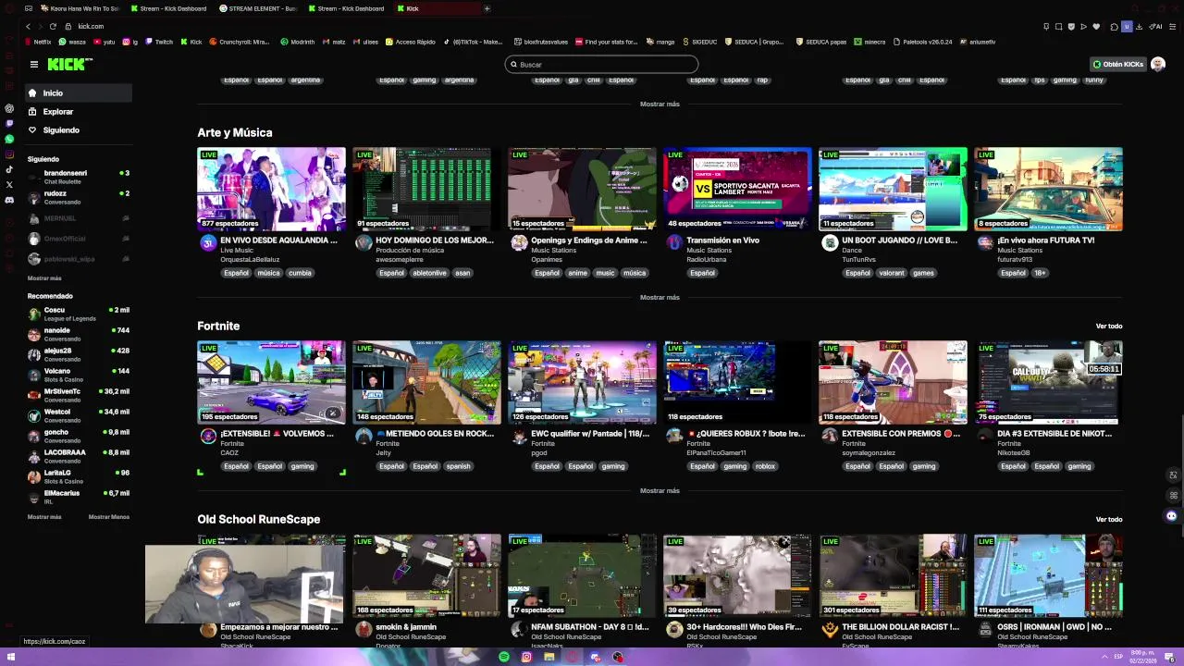This screenshot has height=666, width=1184.
Task: Go back in browser history
Action: pyautogui.click(x=28, y=26)
